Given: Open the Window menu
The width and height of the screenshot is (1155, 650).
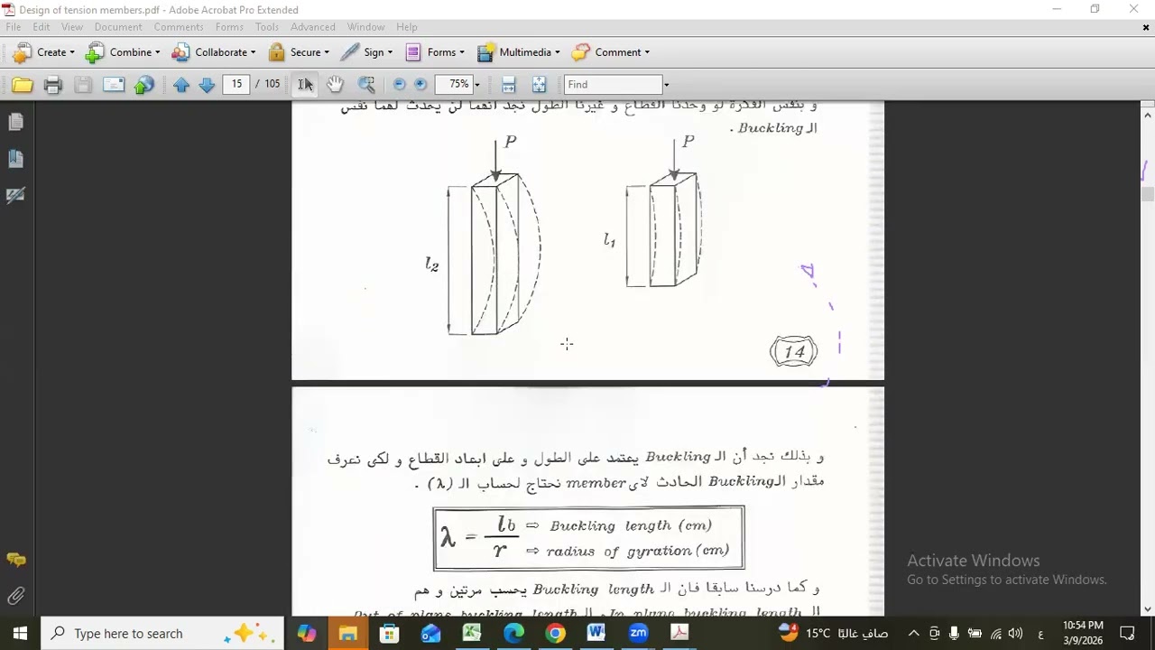Looking at the screenshot, I should coord(366,27).
